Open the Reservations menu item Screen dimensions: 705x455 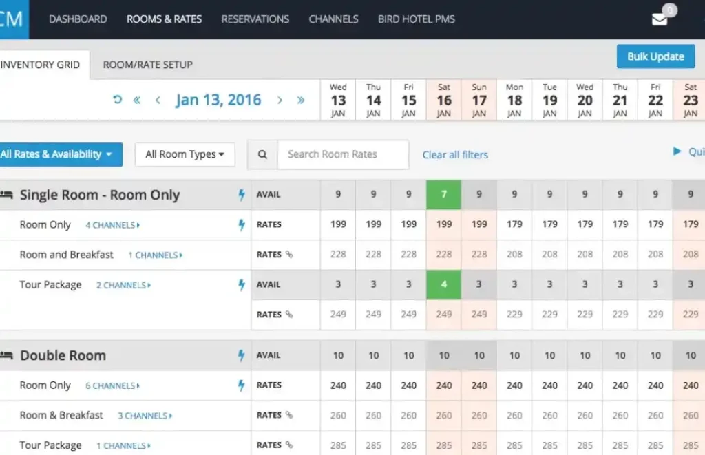tap(255, 19)
